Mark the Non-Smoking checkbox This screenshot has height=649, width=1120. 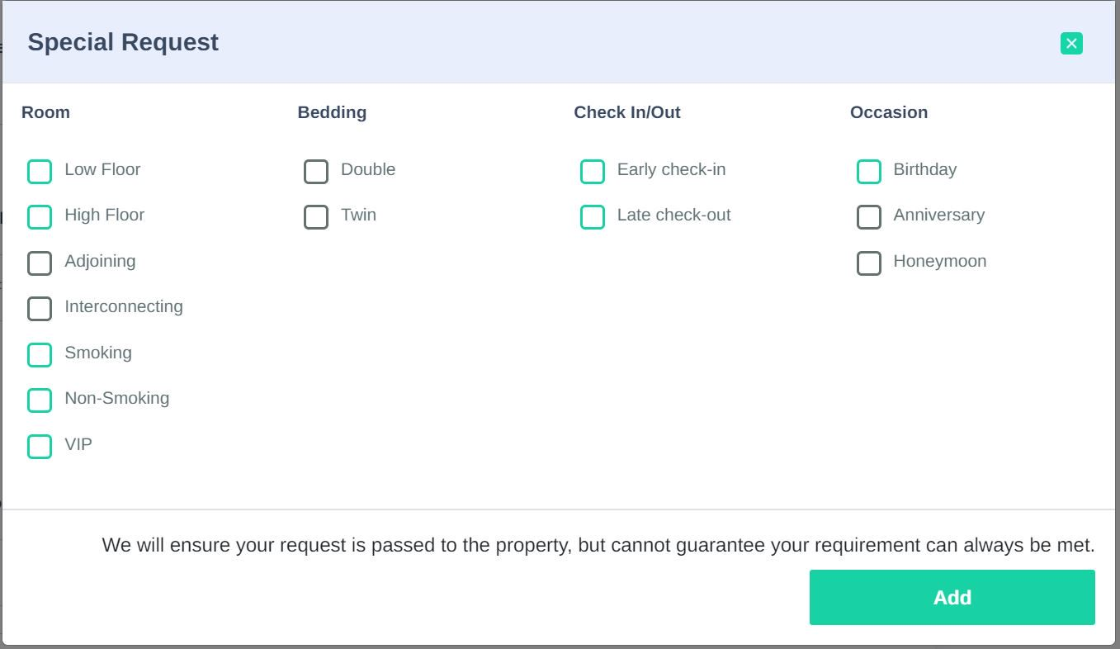40,400
